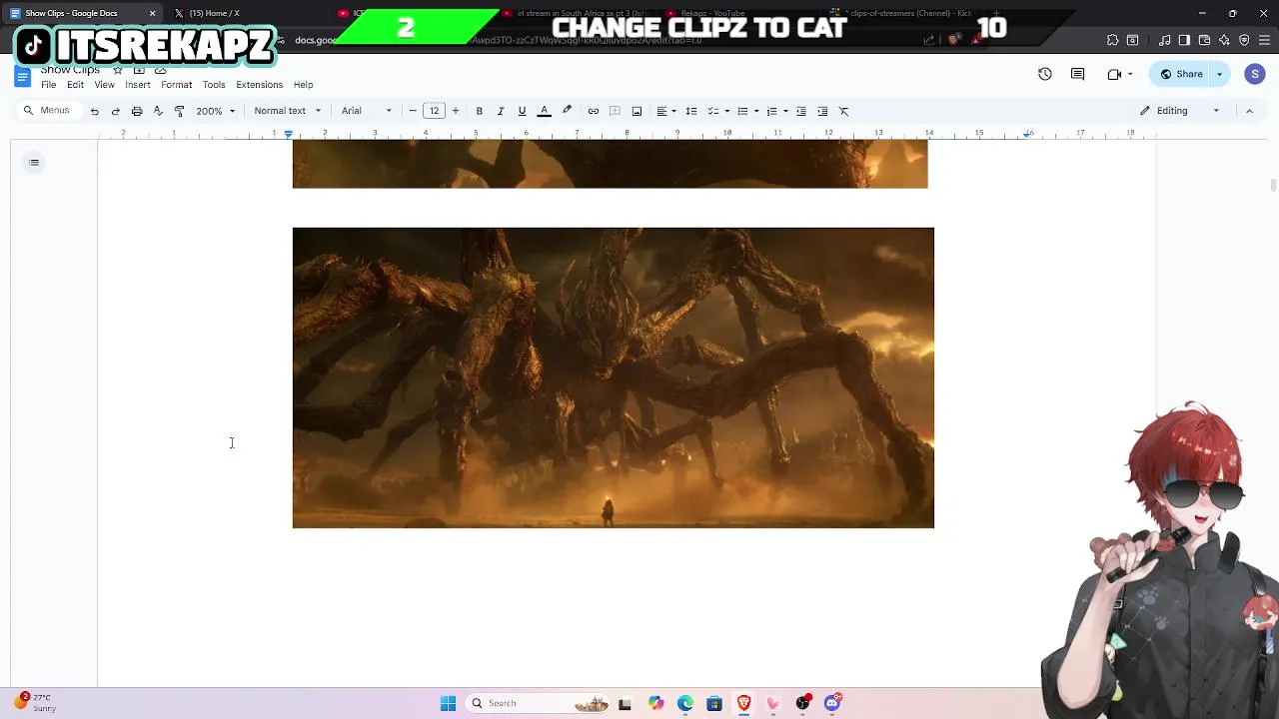This screenshot has height=719, width=1279.
Task: Click the Menus search box
Action: pos(47,111)
